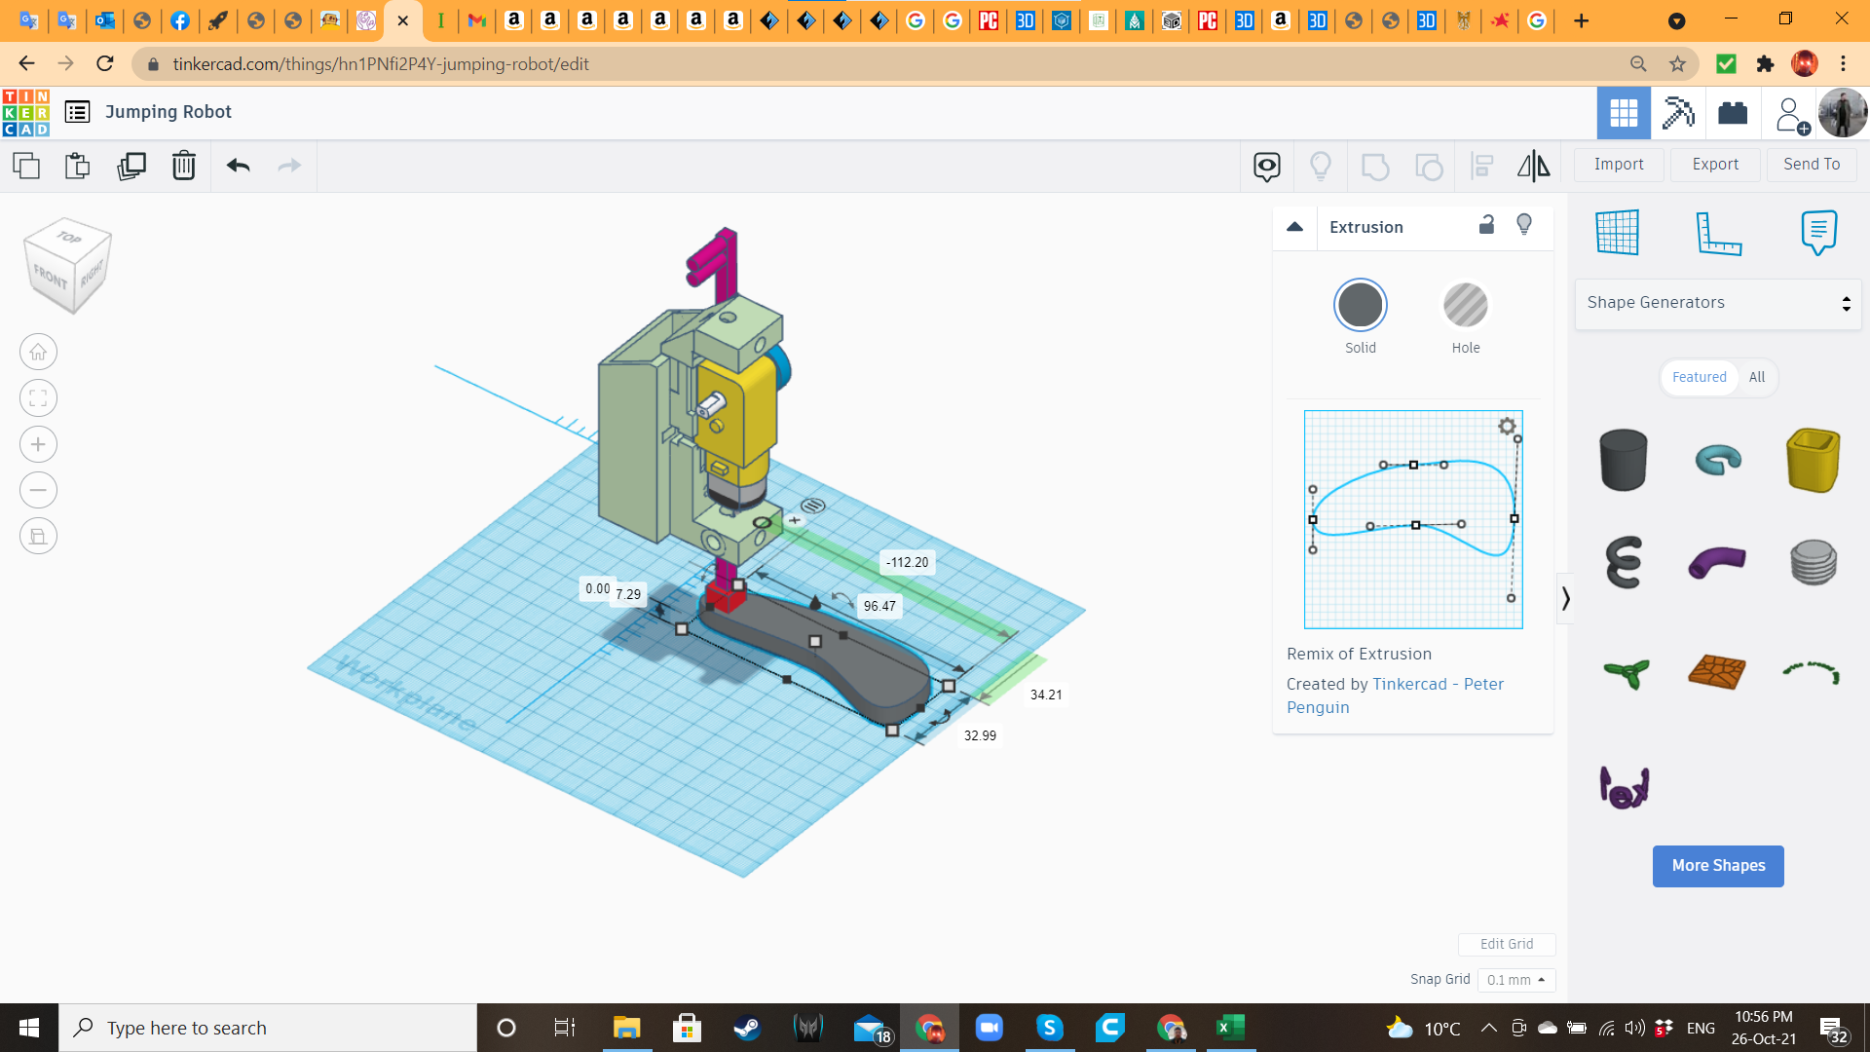Click the Export button
The height and width of the screenshot is (1052, 1870).
pos(1714,165)
